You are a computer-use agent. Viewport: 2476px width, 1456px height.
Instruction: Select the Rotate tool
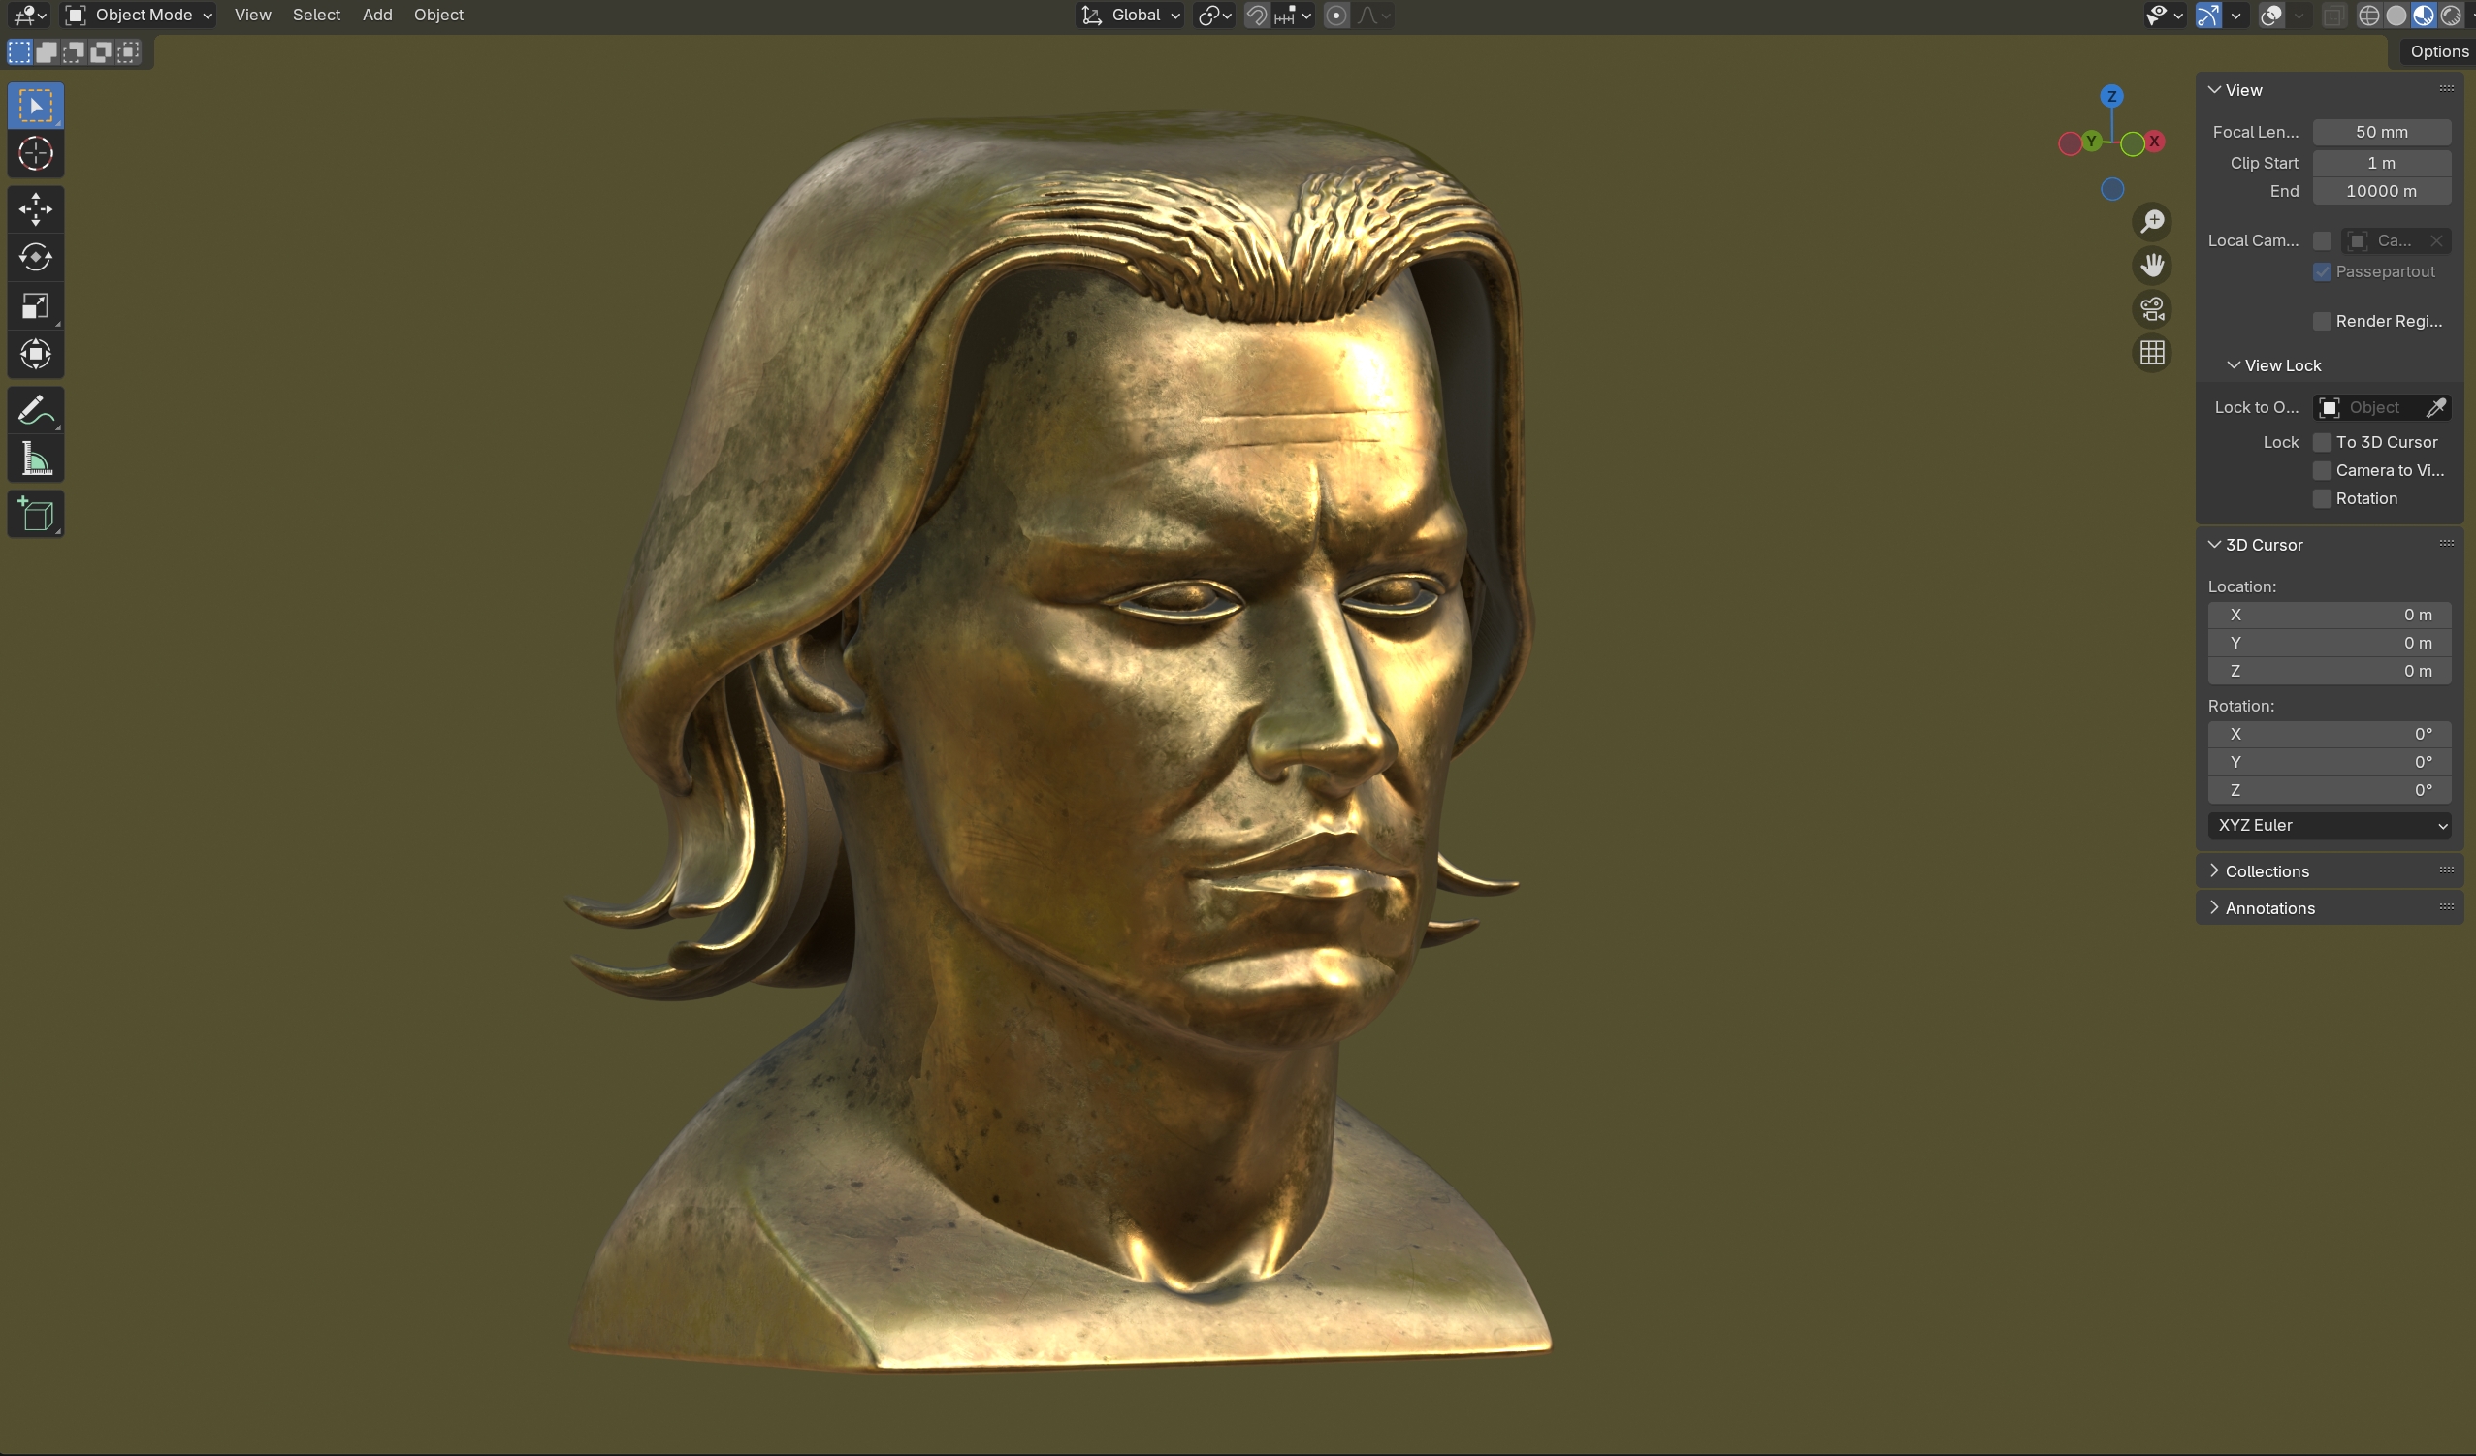point(35,257)
